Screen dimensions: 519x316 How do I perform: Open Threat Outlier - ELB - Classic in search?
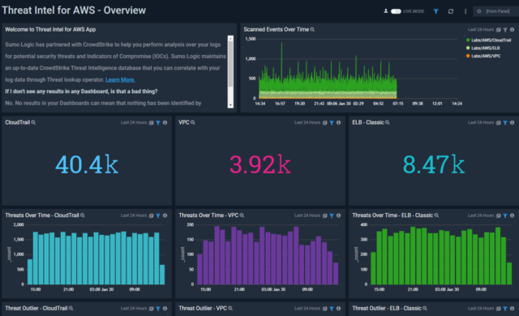tap(425, 308)
